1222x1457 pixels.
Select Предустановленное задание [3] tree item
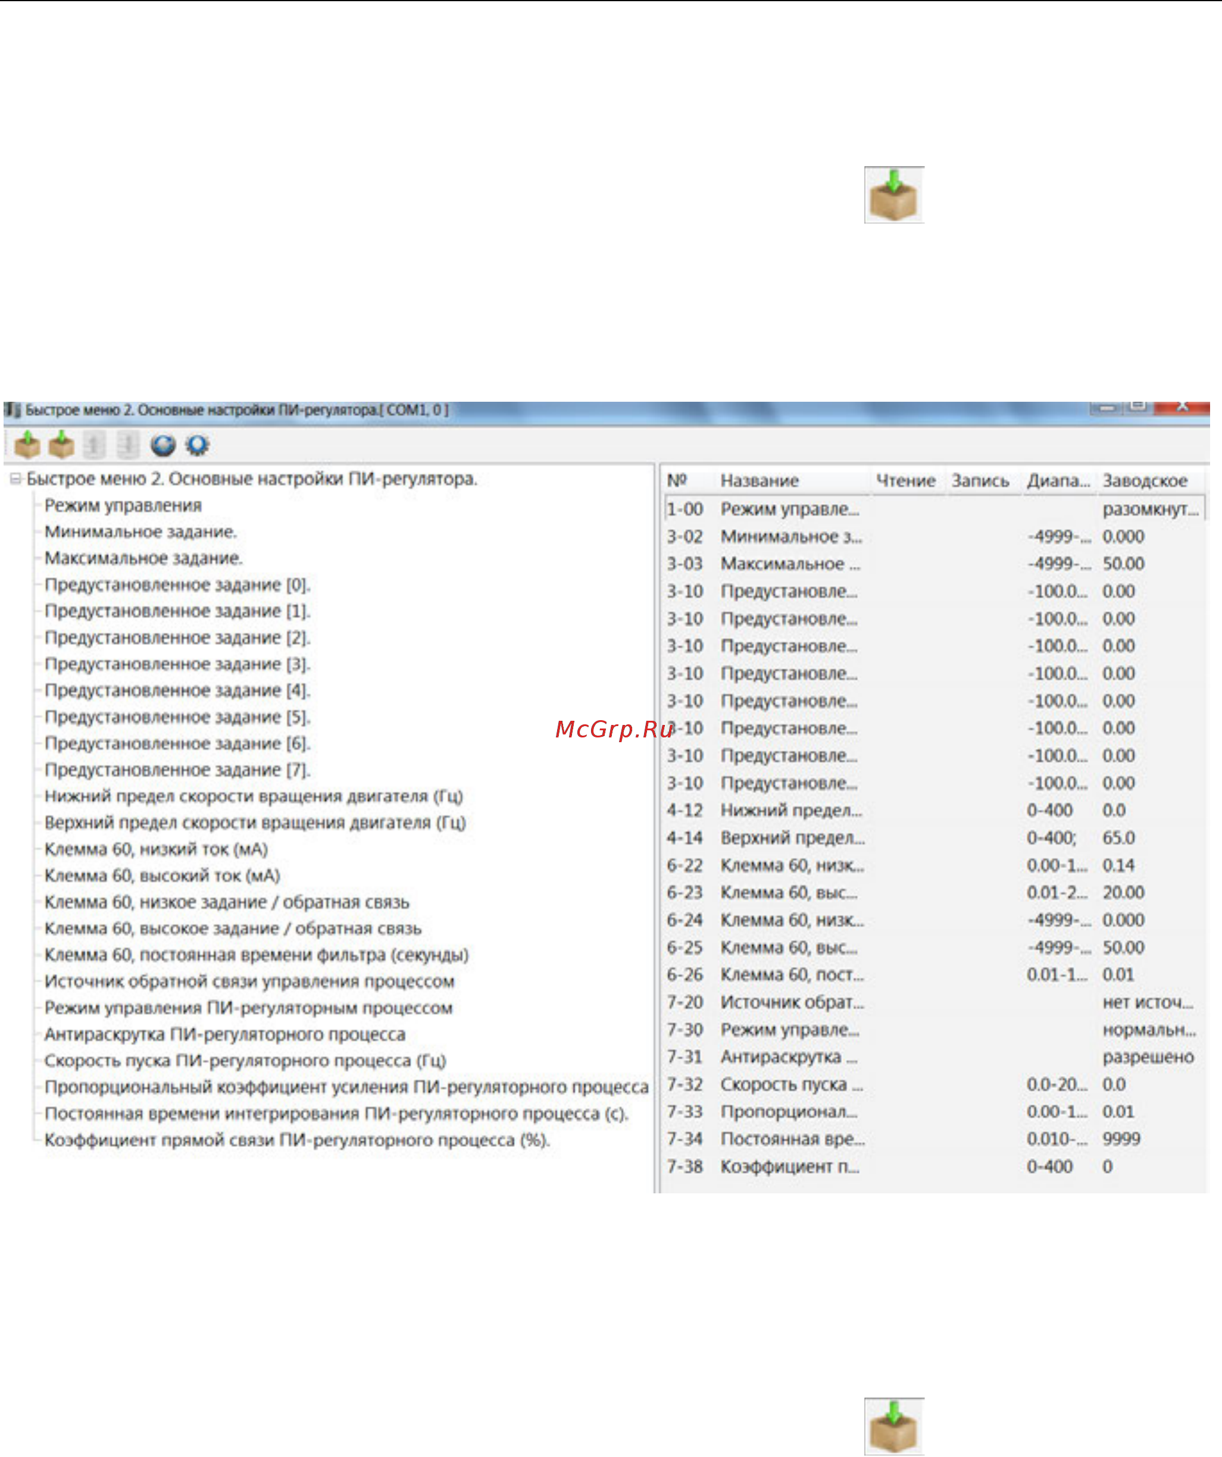[177, 664]
